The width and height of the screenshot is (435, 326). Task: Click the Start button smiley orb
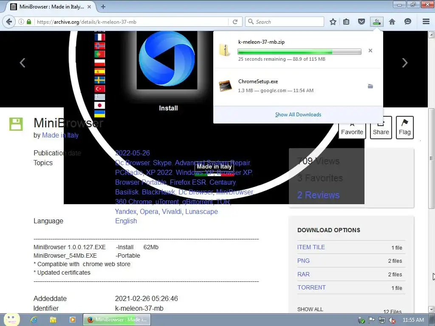pyautogui.click(x=11, y=320)
